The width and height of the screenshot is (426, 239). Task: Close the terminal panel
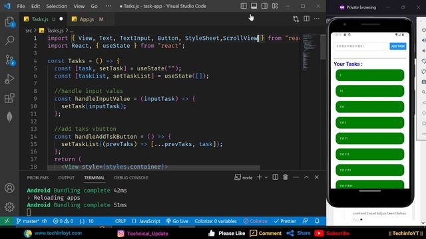(x=317, y=177)
